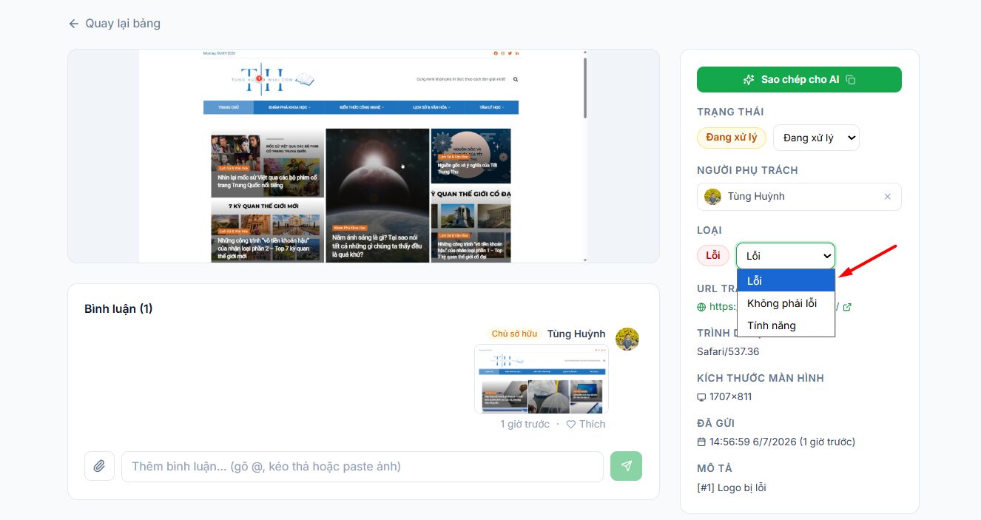Click Sao chép cho AI button
Screen dimensions: 981x520
click(x=799, y=79)
